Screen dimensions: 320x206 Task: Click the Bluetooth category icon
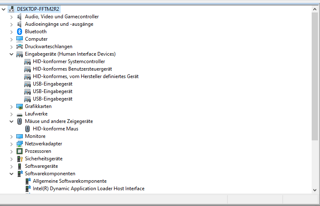[20, 32]
